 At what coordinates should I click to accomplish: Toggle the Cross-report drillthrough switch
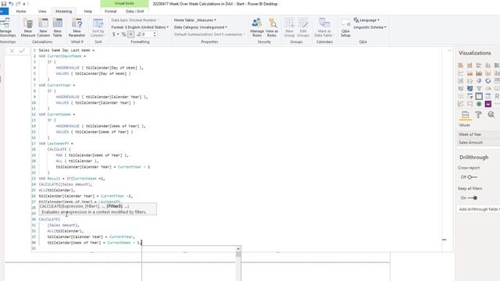(472, 177)
